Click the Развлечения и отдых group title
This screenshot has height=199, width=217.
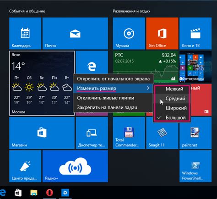tap(131, 11)
